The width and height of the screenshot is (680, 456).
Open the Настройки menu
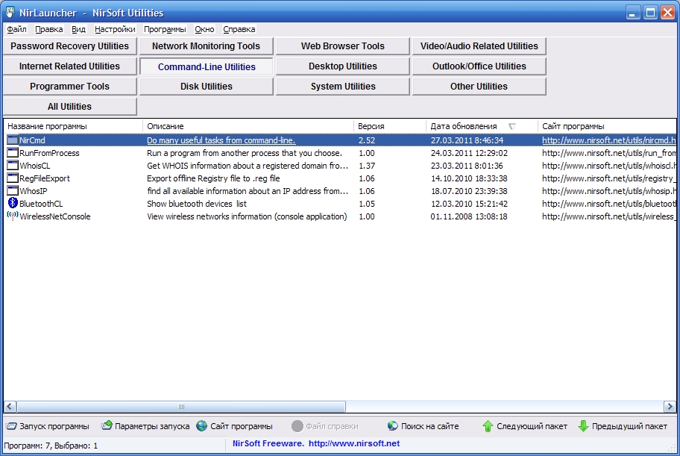(x=115, y=29)
